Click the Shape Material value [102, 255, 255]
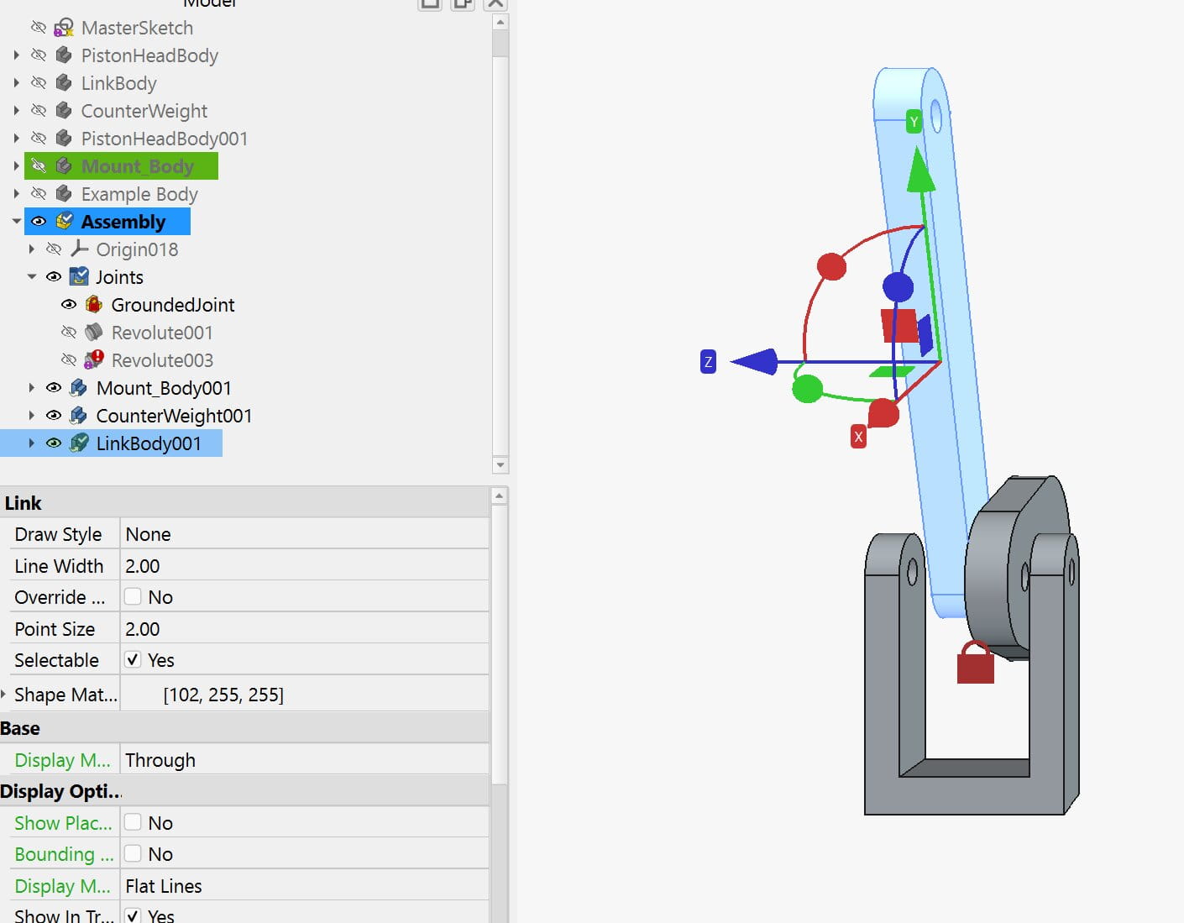The width and height of the screenshot is (1184, 923). pos(223,695)
